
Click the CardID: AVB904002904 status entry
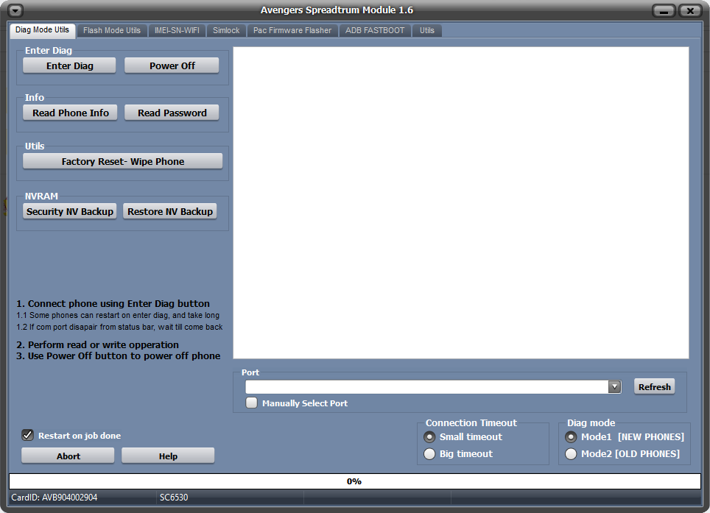pos(55,498)
